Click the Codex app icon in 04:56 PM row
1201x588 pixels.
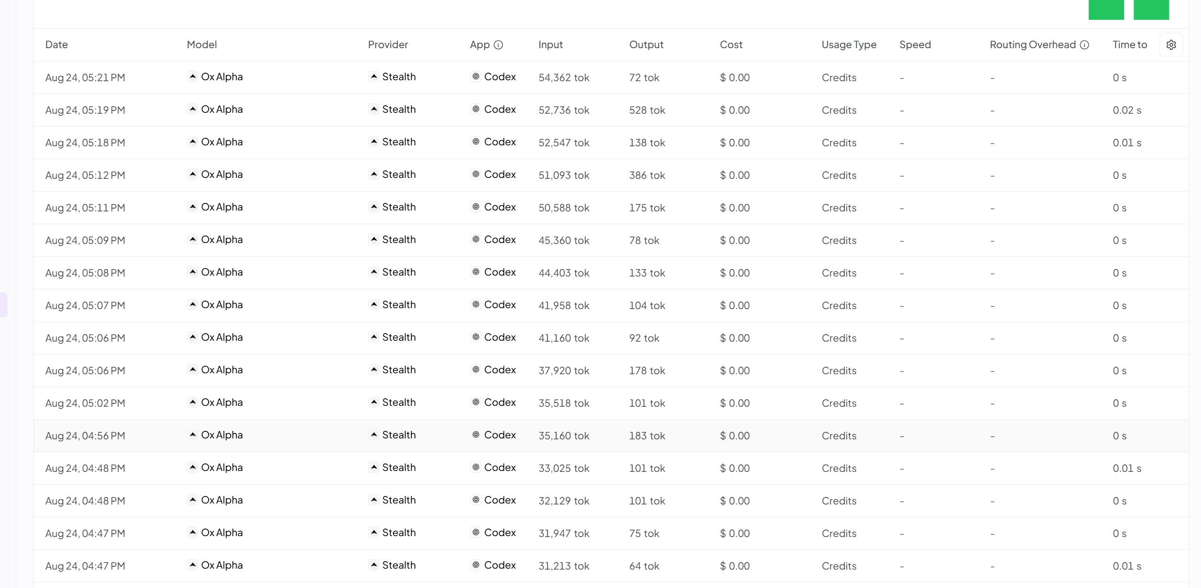[x=476, y=435]
